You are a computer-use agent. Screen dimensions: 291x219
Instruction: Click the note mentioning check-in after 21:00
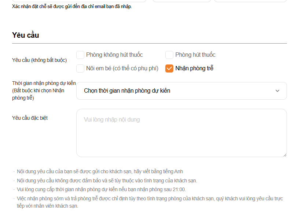click(x=102, y=189)
